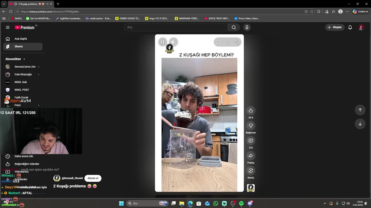The height and width of the screenshot is (208, 371).
Task: Go to previous Short with up arrow
Action: click(360, 110)
